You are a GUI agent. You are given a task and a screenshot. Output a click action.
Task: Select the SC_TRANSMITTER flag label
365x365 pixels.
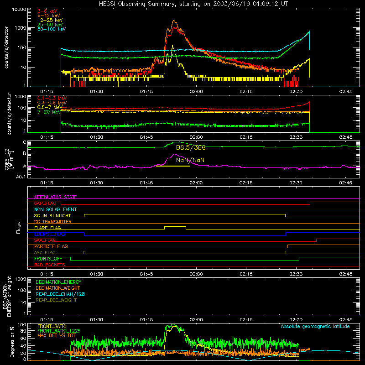pyautogui.click(x=53, y=222)
